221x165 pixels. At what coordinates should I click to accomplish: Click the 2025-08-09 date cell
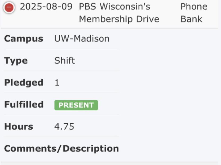pyautogui.click(x=46, y=7)
